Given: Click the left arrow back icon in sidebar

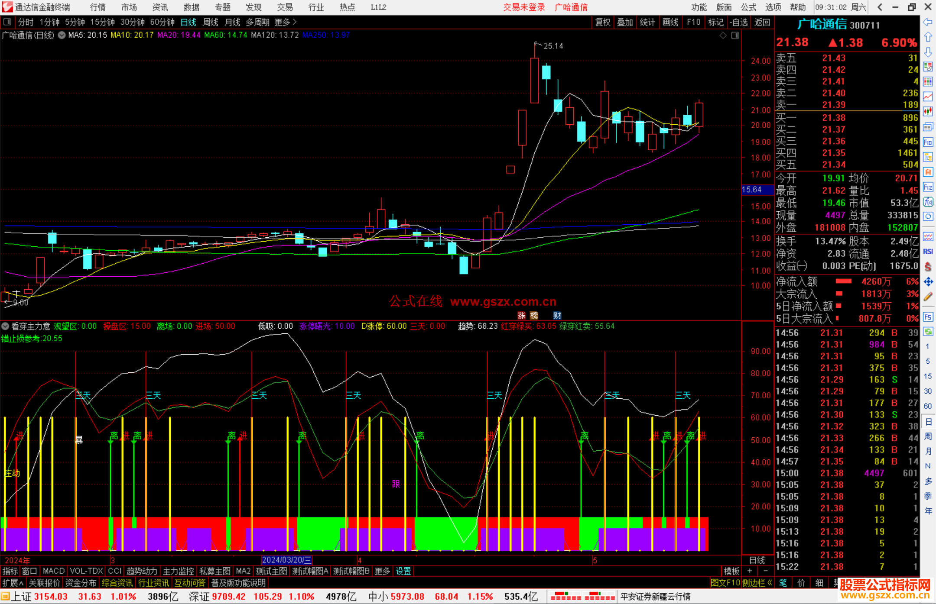Looking at the screenshot, I should [928, 22].
